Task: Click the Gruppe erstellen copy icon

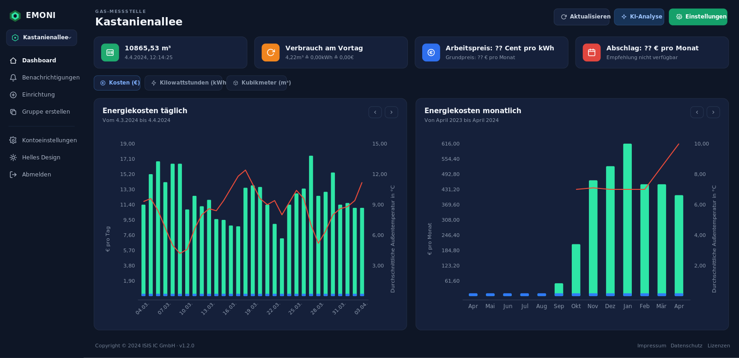Action: pyautogui.click(x=13, y=112)
